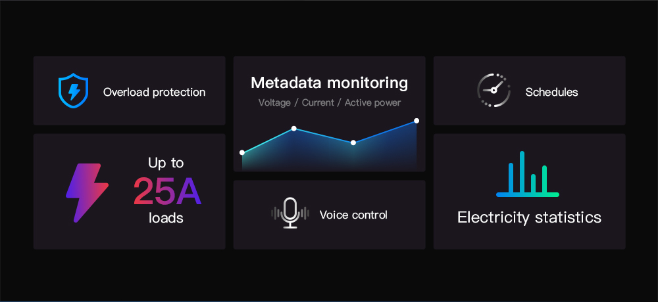Click the Electricity statistics text
The width and height of the screenshot is (658, 302).
pyautogui.click(x=529, y=217)
